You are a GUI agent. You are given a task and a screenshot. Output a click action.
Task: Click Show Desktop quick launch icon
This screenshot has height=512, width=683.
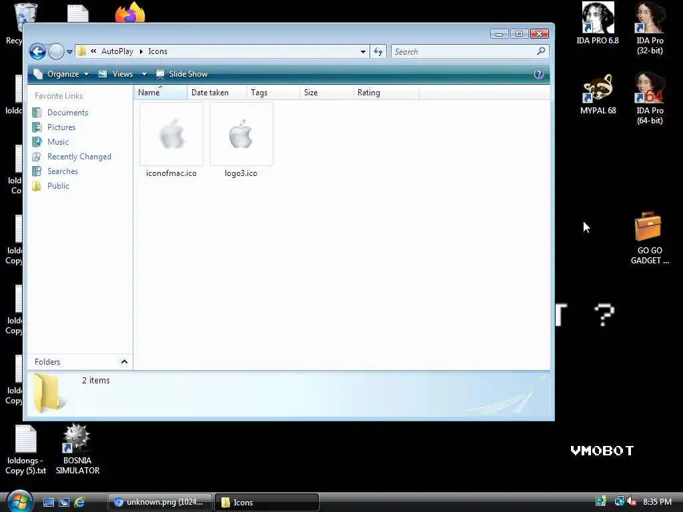[49, 502]
